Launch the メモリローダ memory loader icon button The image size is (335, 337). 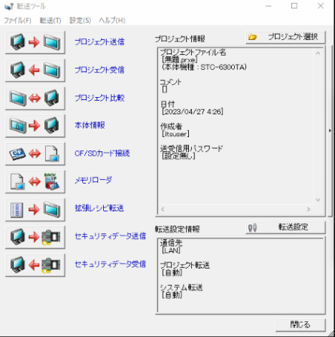[35, 181]
